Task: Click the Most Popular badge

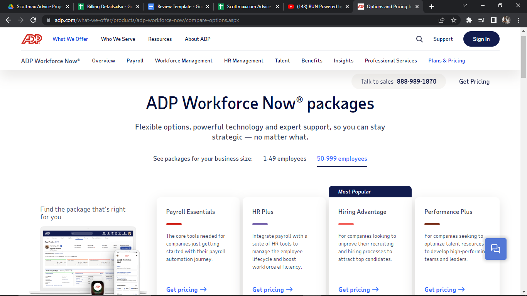Action: tap(370, 192)
